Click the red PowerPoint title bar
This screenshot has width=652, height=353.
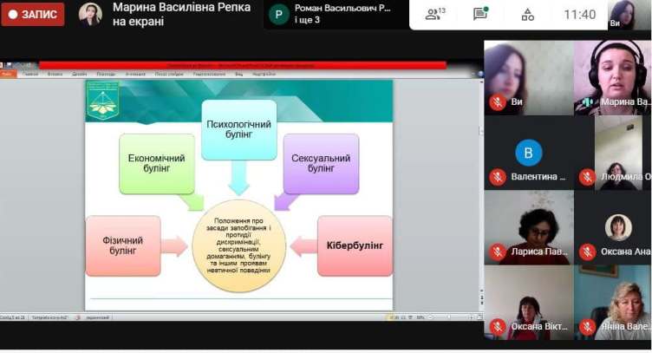click(x=243, y=65)
